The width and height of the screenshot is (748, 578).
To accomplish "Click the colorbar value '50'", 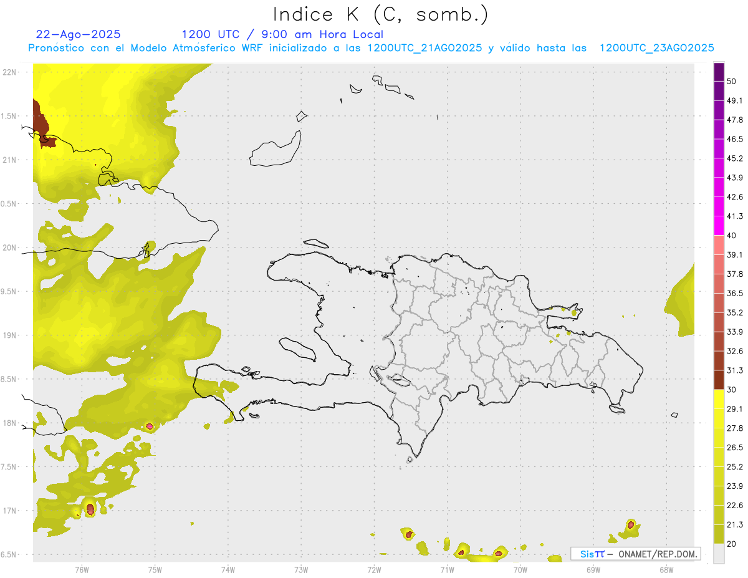I will [732, 82].
